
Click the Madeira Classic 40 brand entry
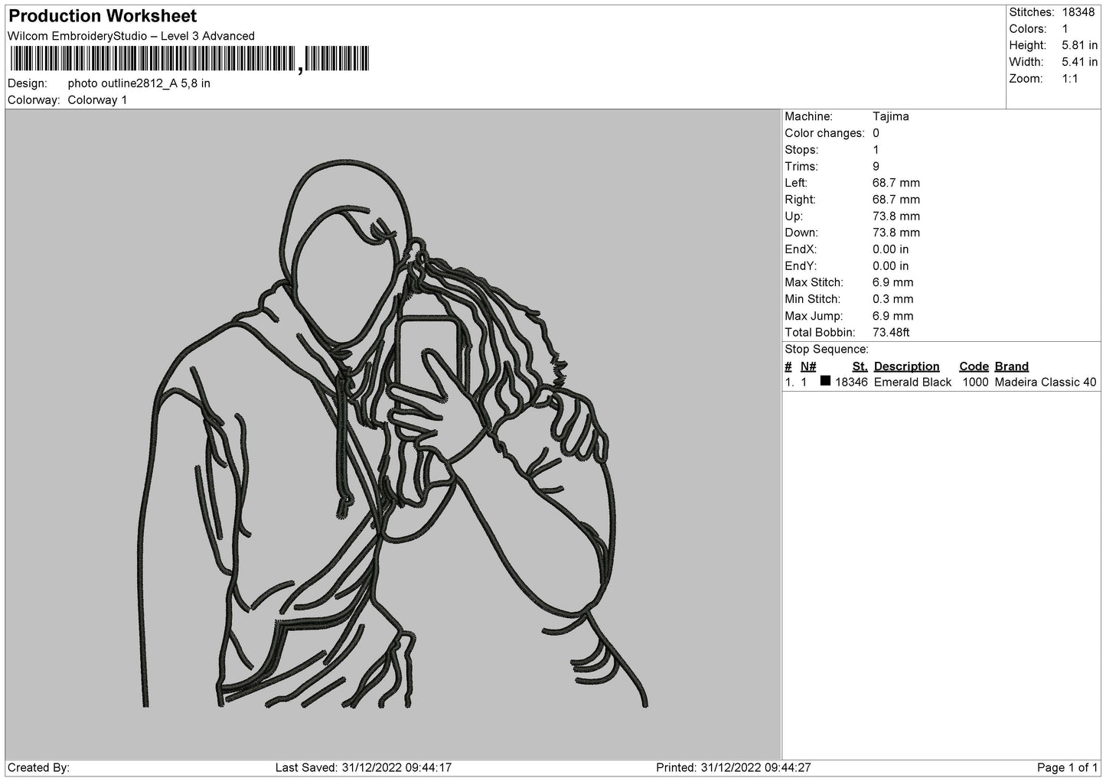click(x=1046, y=382)
